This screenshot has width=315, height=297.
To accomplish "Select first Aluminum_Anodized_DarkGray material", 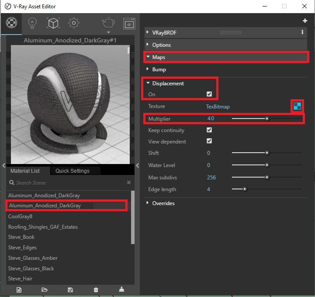I will pos(44,196).
